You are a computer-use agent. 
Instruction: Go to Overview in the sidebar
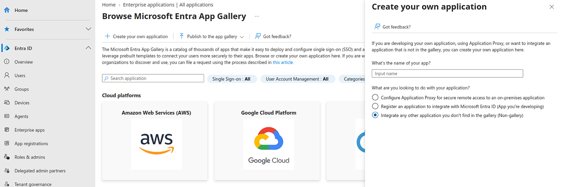click(24, 62)
